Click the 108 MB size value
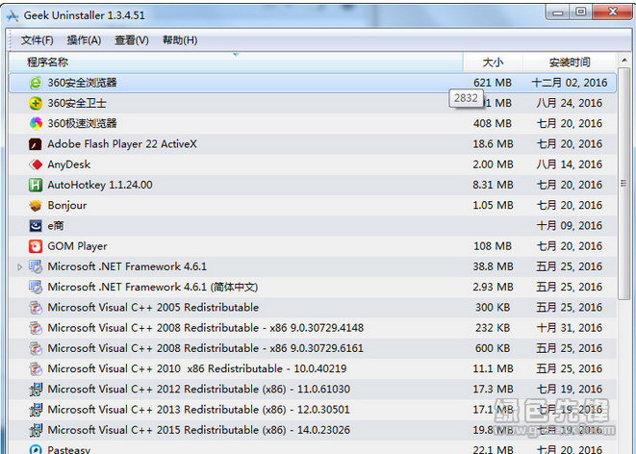Screen dimensions: 636x454 pyautogui.click(x=493, y=246)
